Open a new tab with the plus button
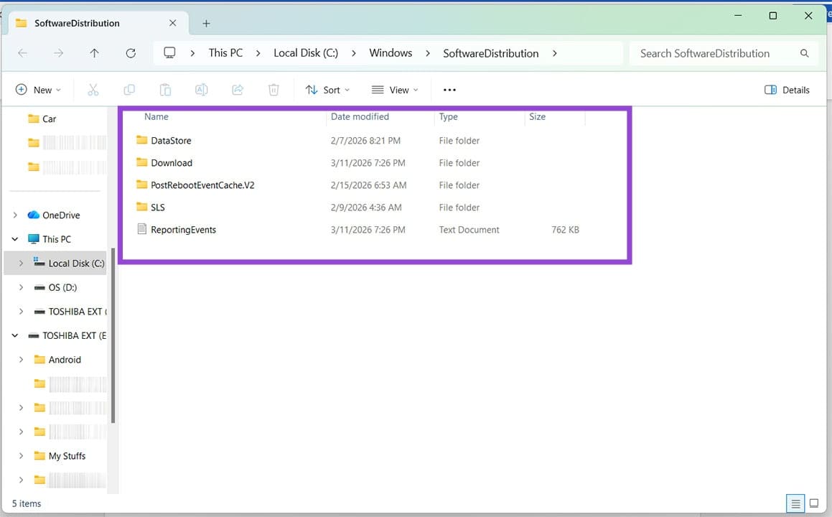832x517 pixels. tap(206, 23)
